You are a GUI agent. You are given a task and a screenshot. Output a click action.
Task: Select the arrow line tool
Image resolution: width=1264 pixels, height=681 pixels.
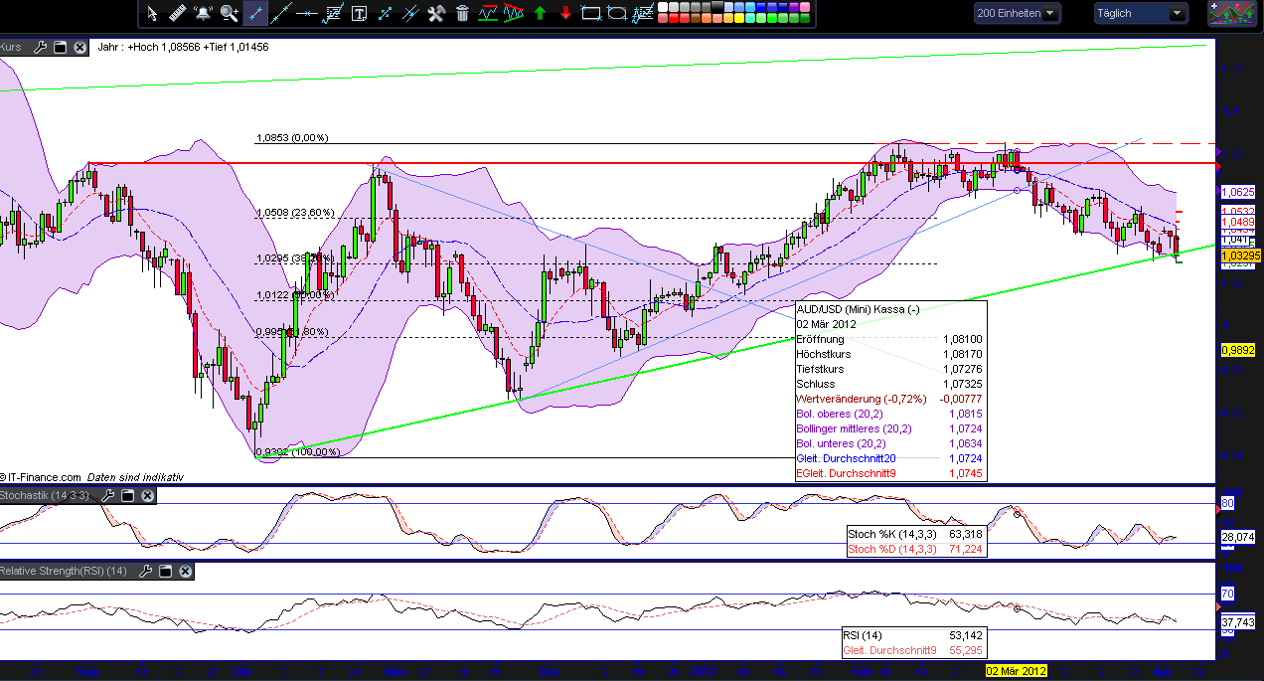coord(385,13)
